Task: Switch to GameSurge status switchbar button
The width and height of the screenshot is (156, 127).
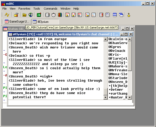Action: click(x=17, y=22)
